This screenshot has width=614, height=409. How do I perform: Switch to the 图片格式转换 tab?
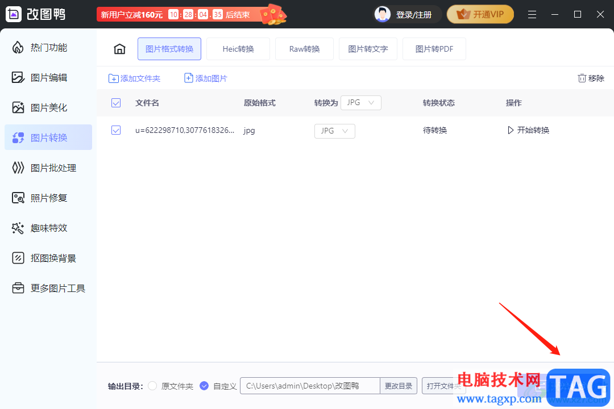point(169,49)
